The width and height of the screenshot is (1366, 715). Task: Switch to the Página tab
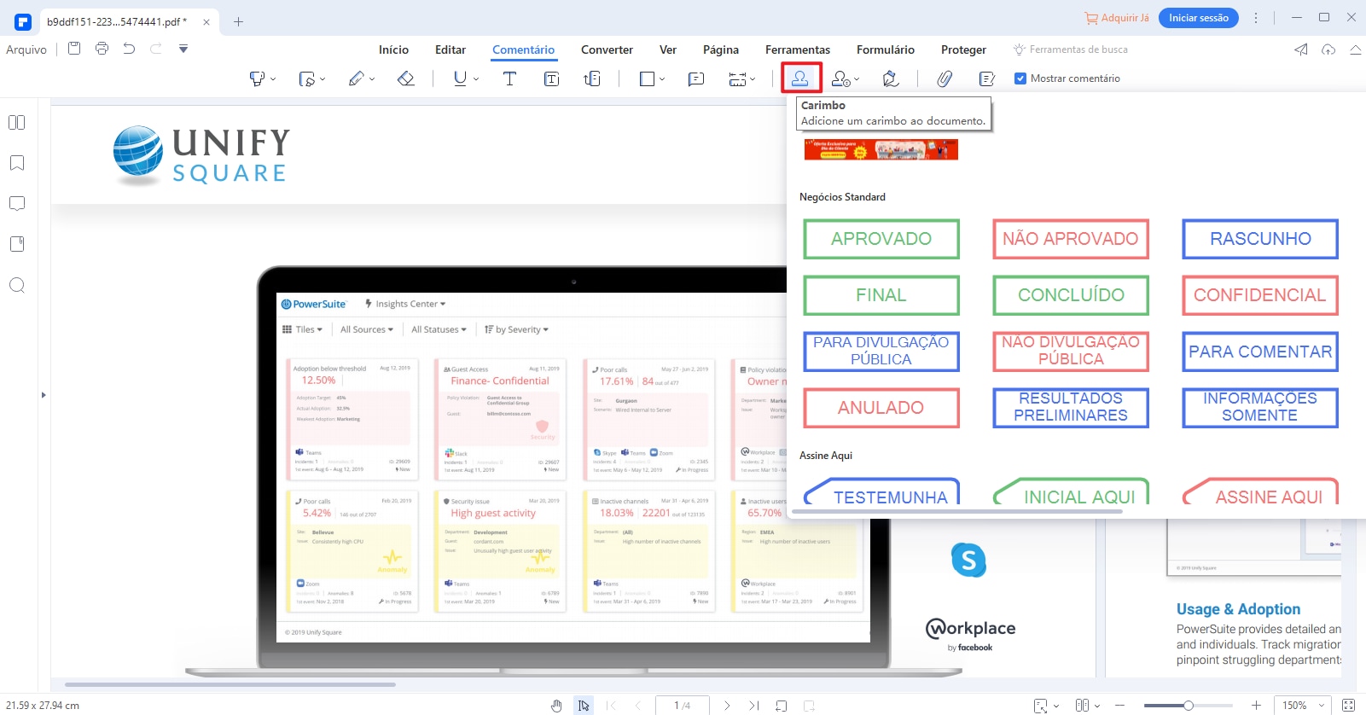(721, 49)
